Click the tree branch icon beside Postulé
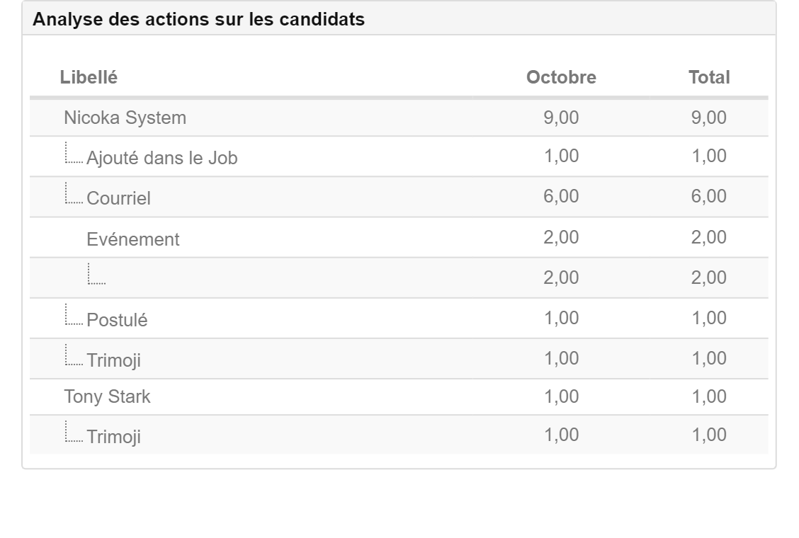The image size is (799, 538). click(x=74, y=314)
